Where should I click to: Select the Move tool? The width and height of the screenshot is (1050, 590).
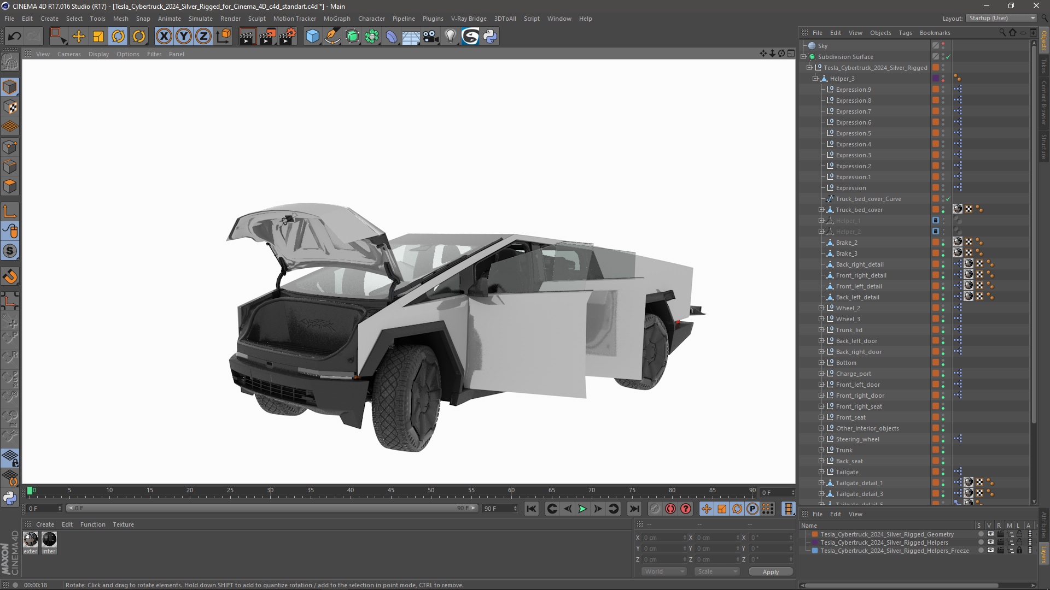(79, 37)
